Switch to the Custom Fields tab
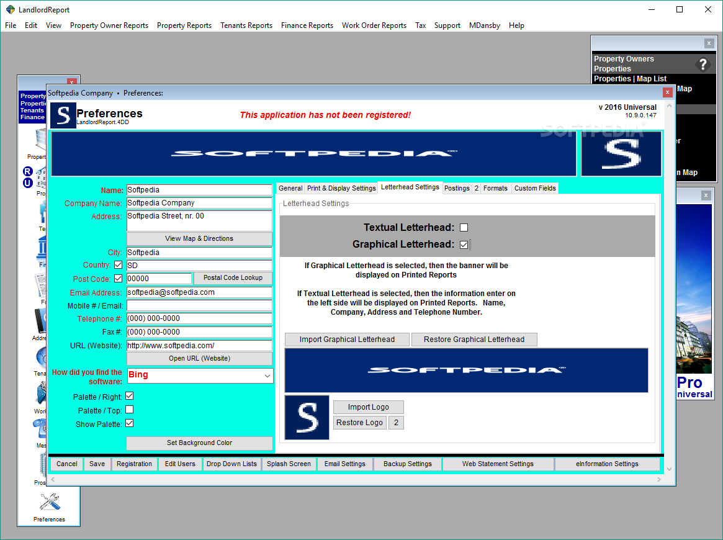This screenshot has width=723, height=540. [535, 188]
